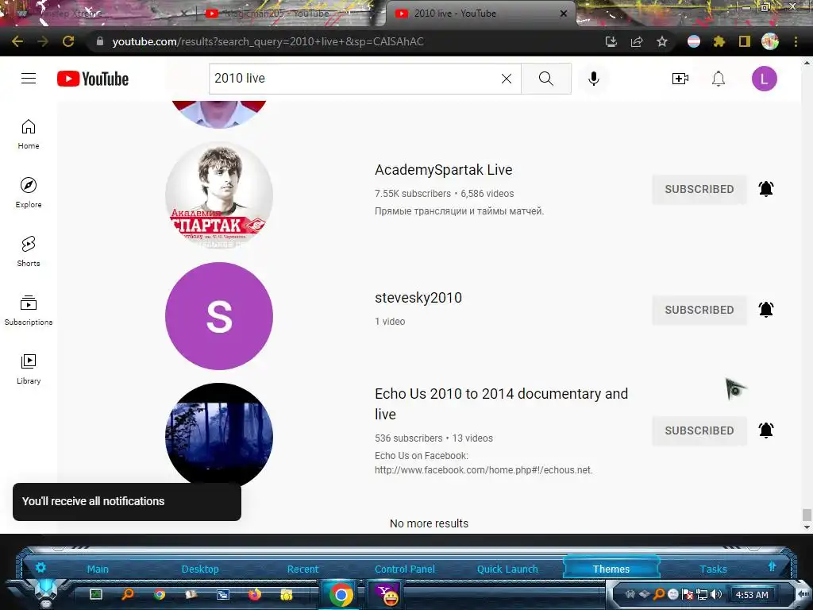Click the striped extension icon in toolbar
The width and height of the screenshot is (813, 610).
pos(694,41)
